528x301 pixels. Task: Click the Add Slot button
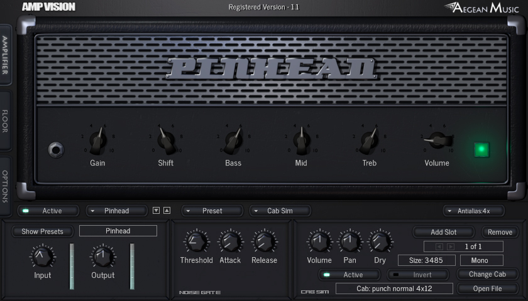[x=444, y=232]
